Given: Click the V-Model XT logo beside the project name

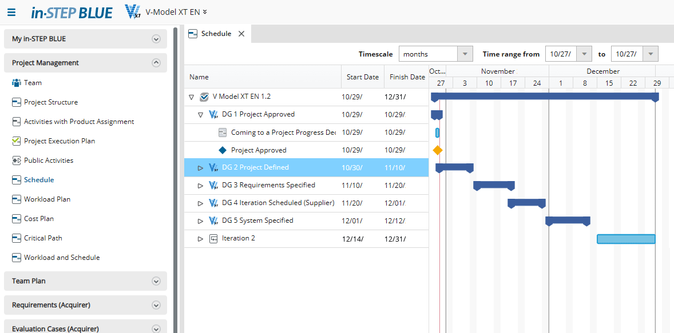Looking at the screenshot, I should tap(133, 11).
